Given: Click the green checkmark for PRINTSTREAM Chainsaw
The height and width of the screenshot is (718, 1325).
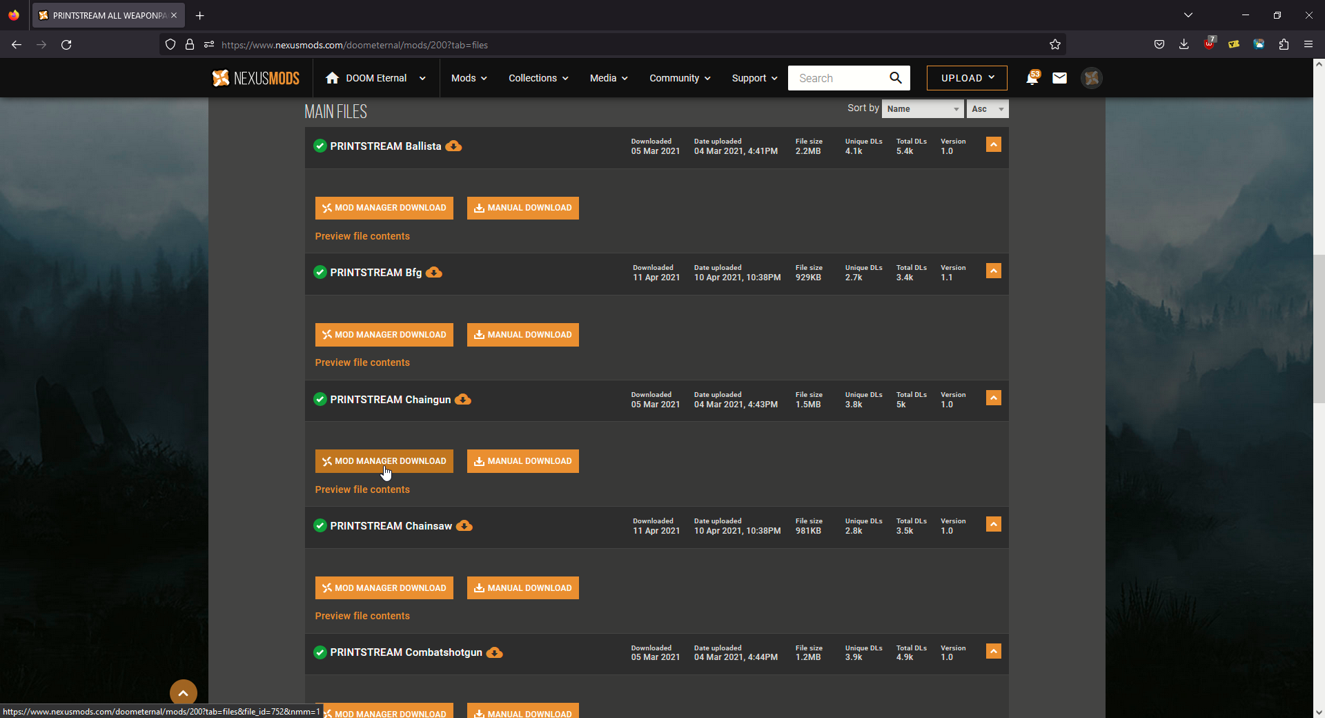Looking at the screenshot, I should tap(320, 525).
